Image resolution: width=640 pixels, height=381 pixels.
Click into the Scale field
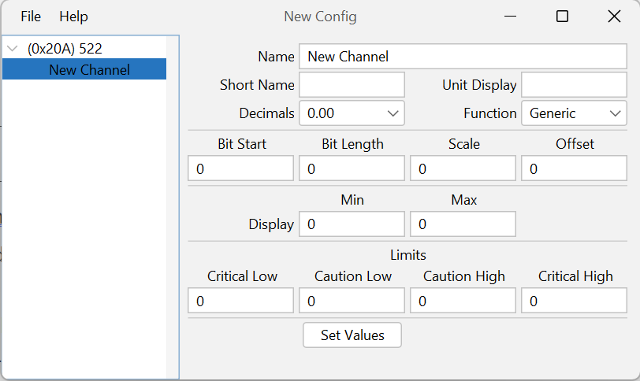[463, 168]
